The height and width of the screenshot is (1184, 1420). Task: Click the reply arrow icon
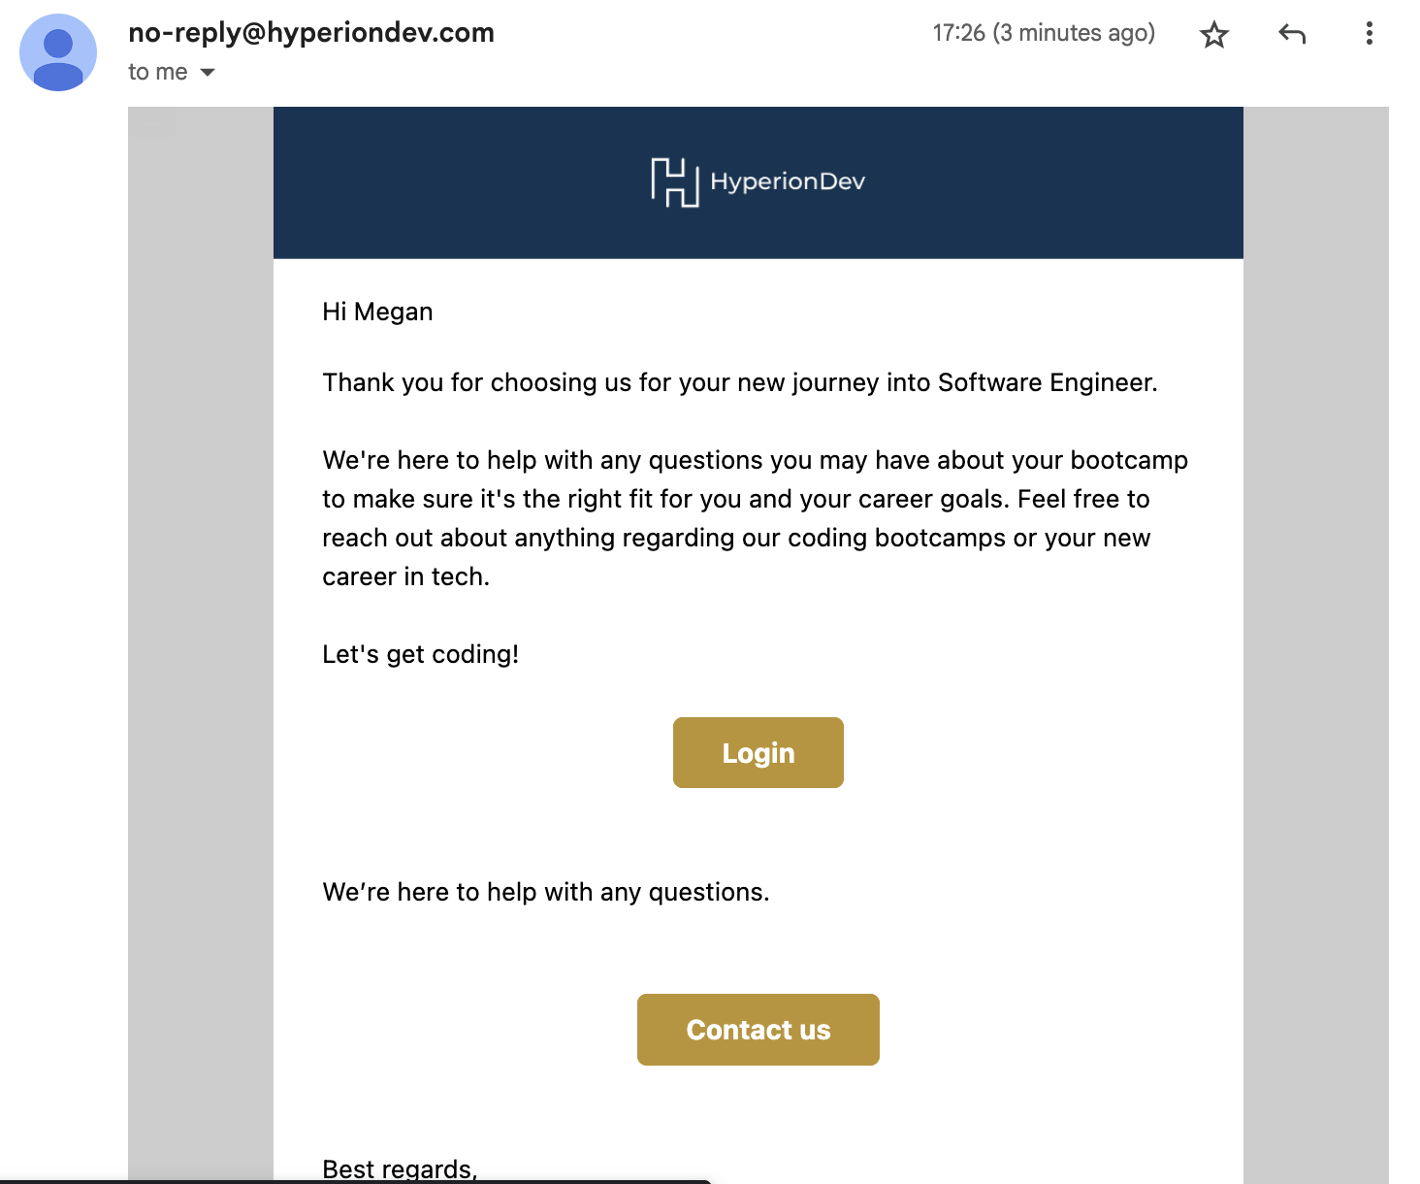[1291, 35]
